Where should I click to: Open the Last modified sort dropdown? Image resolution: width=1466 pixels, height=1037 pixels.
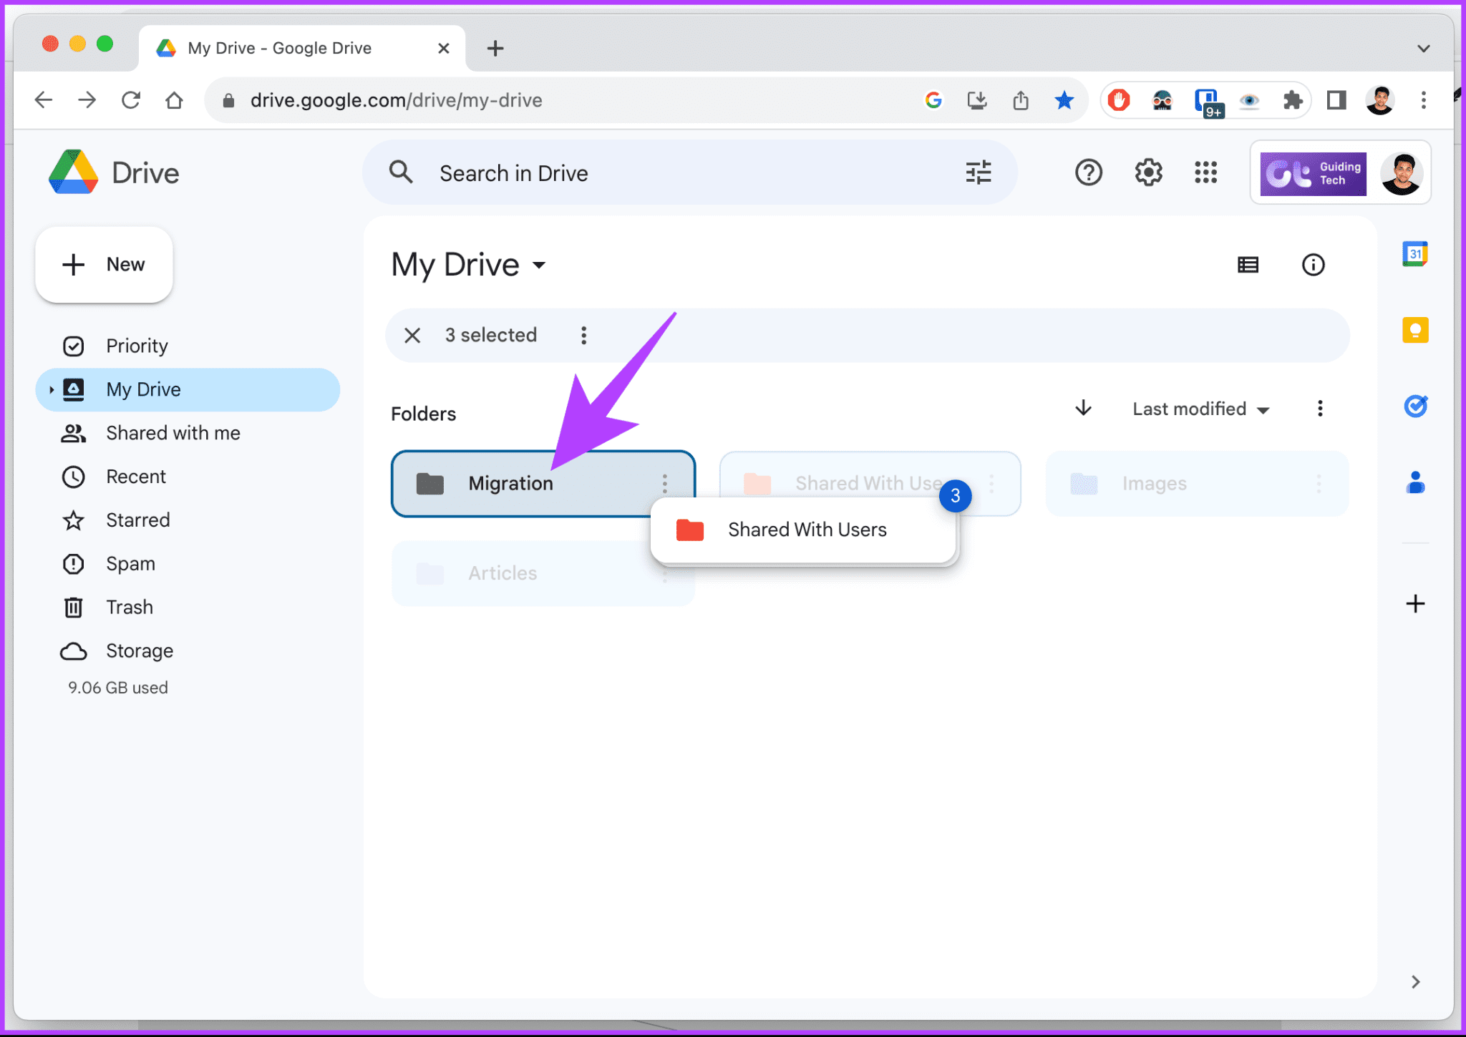click(x=1200, y=409)
